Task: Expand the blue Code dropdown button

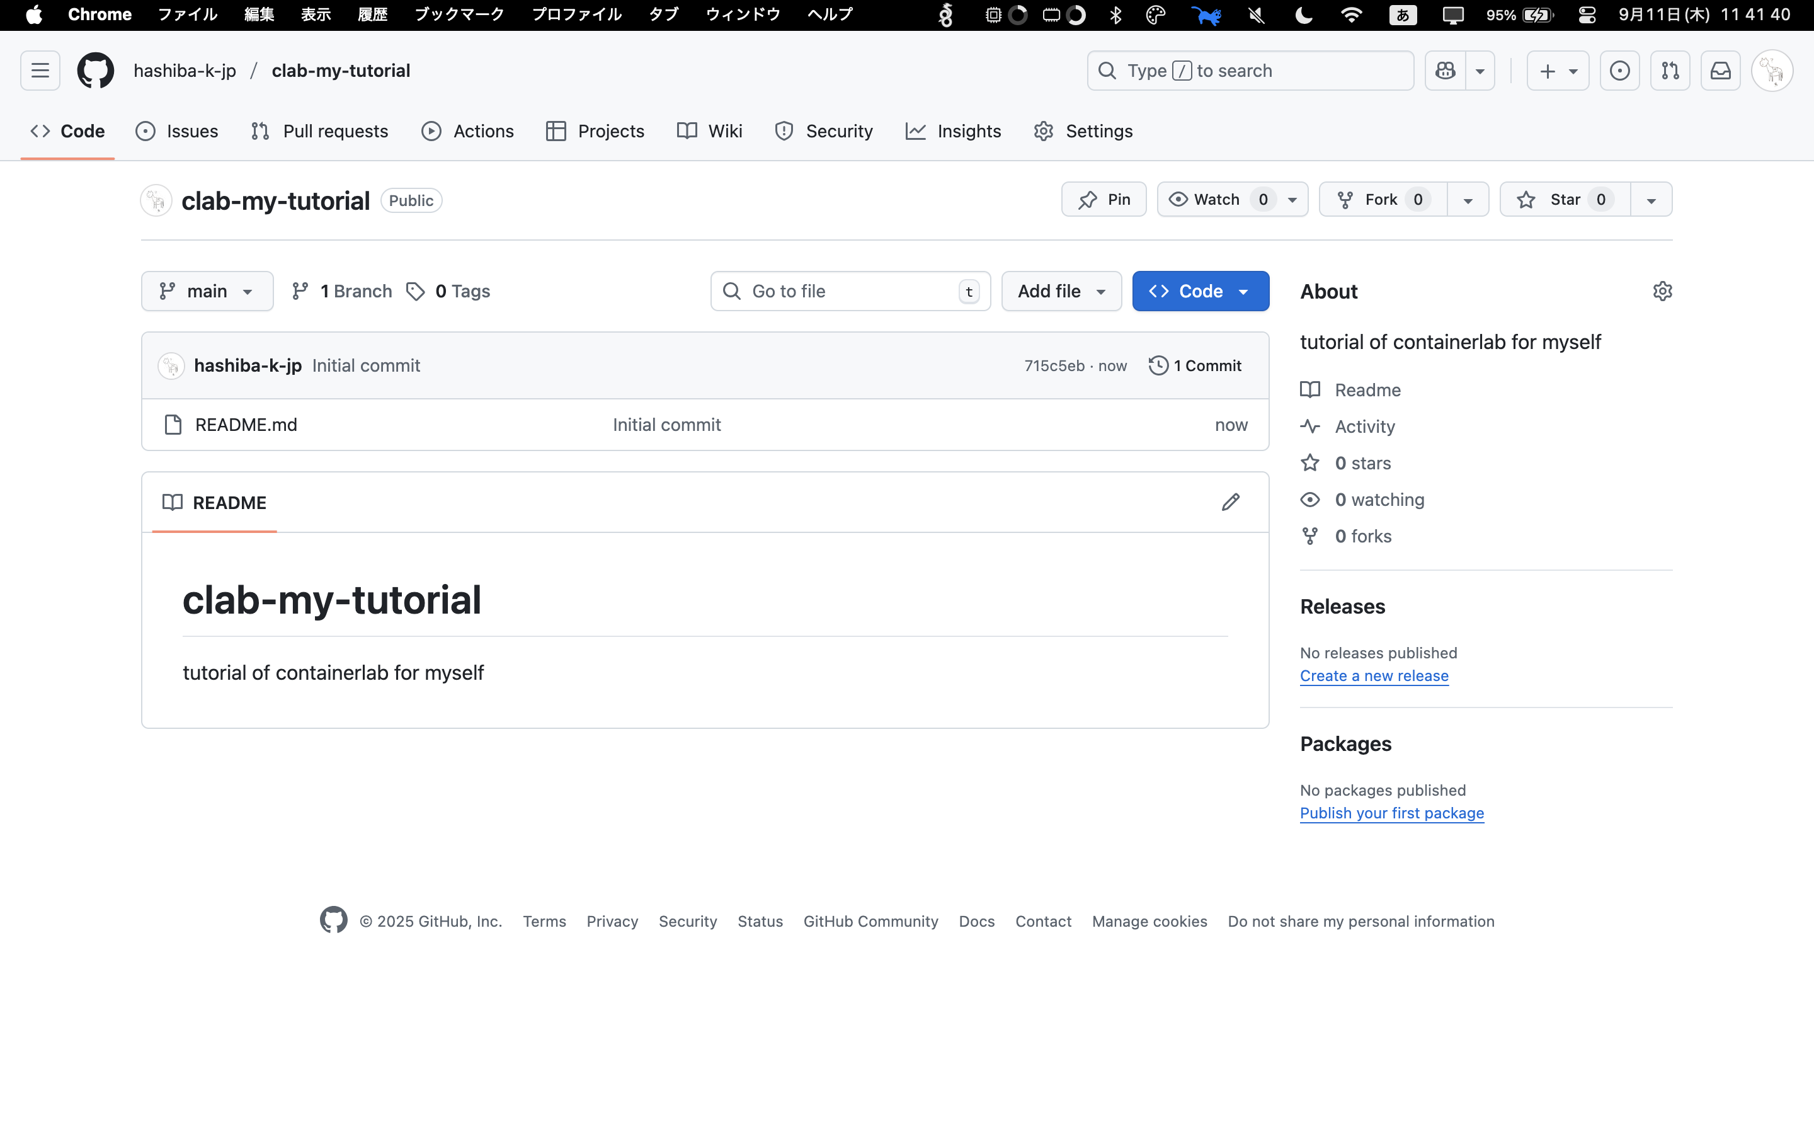Action: click(x=1199, y=291)
